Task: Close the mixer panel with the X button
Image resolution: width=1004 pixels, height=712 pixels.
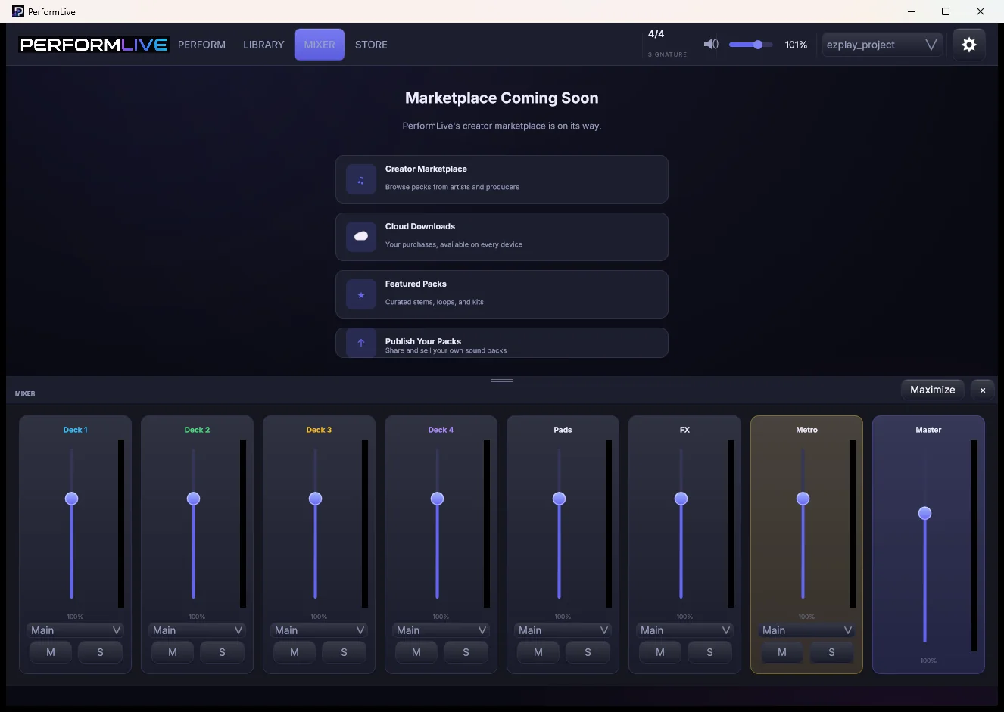Action: [983, 390]
